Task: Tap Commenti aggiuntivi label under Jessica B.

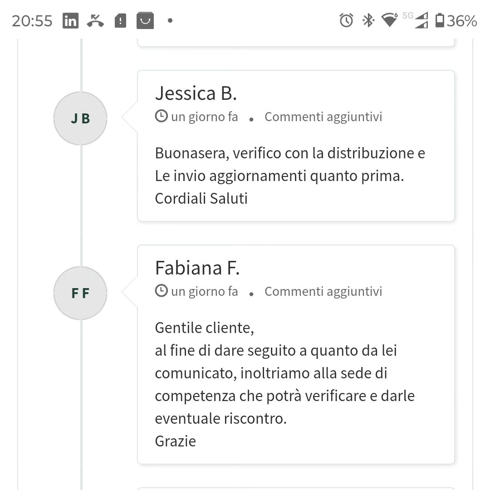Action: [323, 117]
